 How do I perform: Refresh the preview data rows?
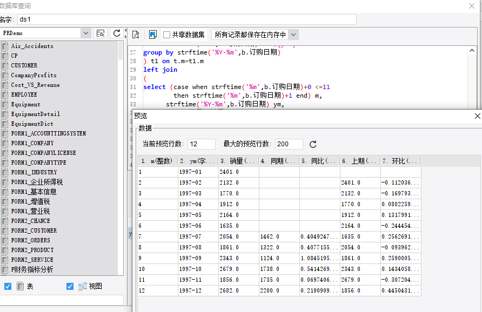click(x=313, y=144)
